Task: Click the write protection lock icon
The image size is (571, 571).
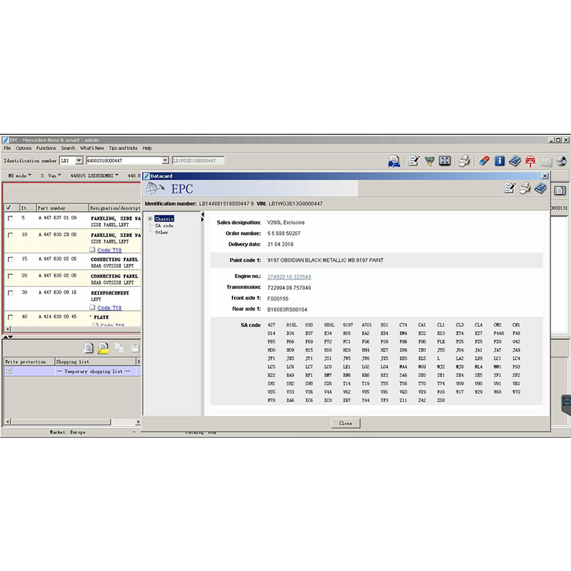Action: 9,371
